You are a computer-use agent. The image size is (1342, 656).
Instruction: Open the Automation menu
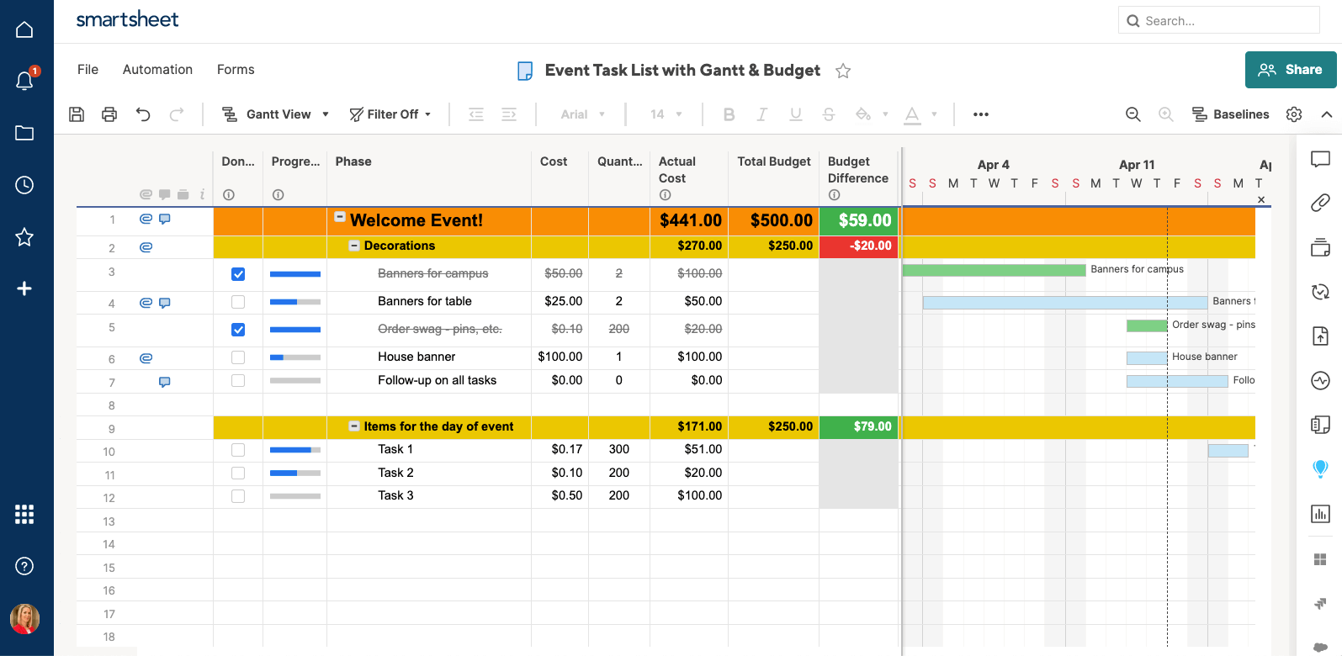(157, 70)
